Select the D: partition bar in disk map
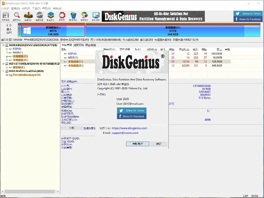 pos(173,31)
